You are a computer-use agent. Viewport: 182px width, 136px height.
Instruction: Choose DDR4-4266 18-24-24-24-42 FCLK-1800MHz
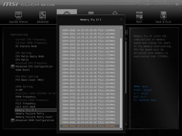89,123
